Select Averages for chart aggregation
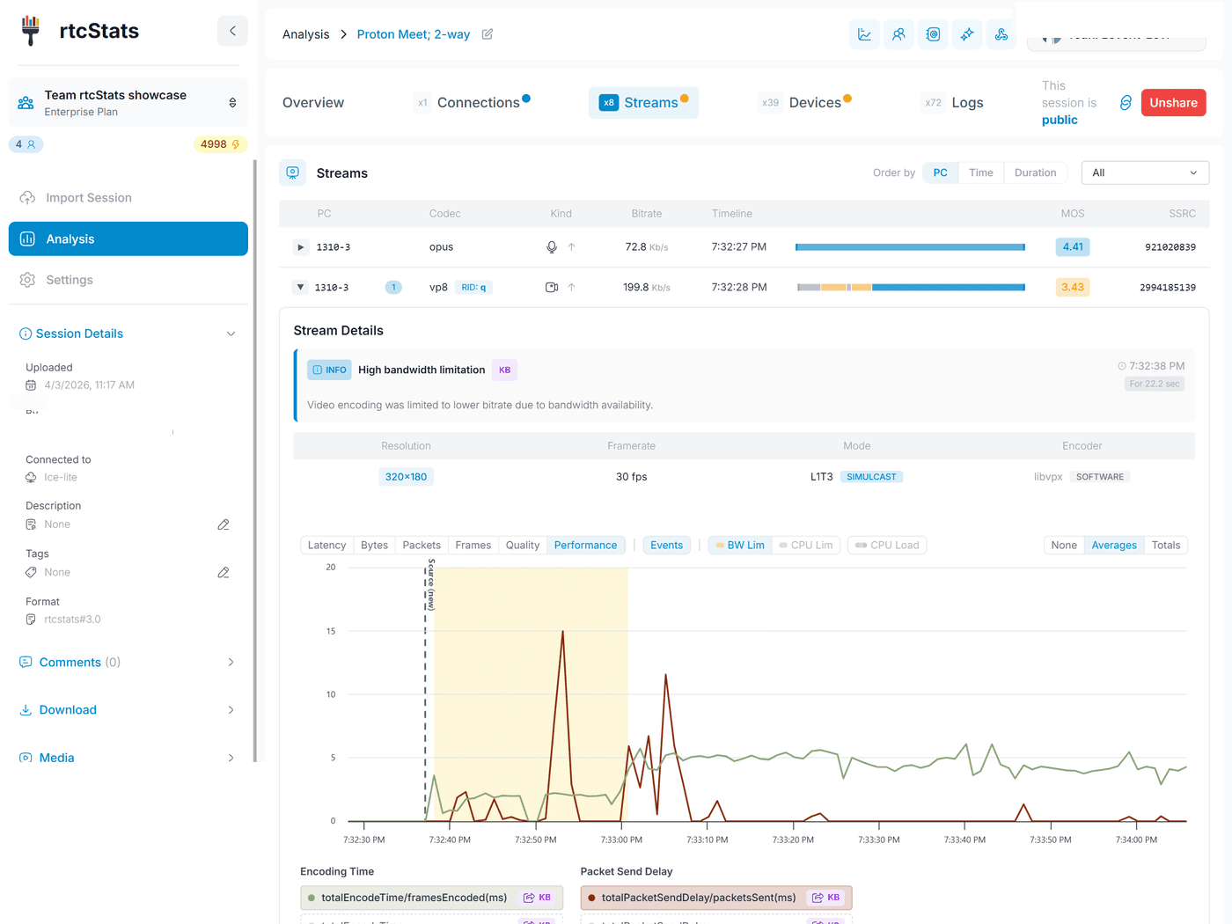The width and height of the screenshot is (1232, 924). [x=1114, y=546]
